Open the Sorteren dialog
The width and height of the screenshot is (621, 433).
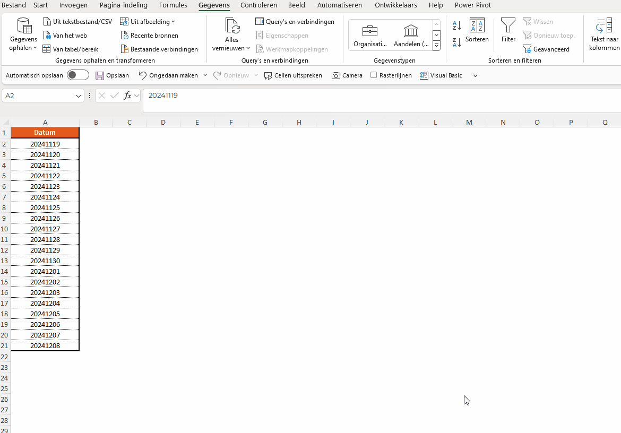(477, 30)
